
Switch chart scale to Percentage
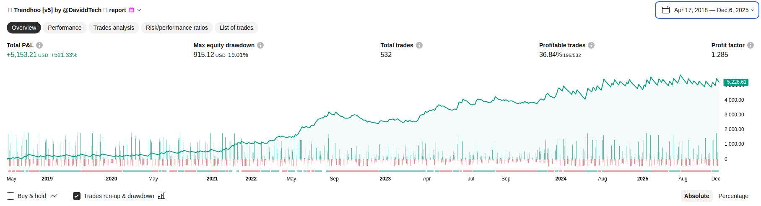(x=733, y=196)
